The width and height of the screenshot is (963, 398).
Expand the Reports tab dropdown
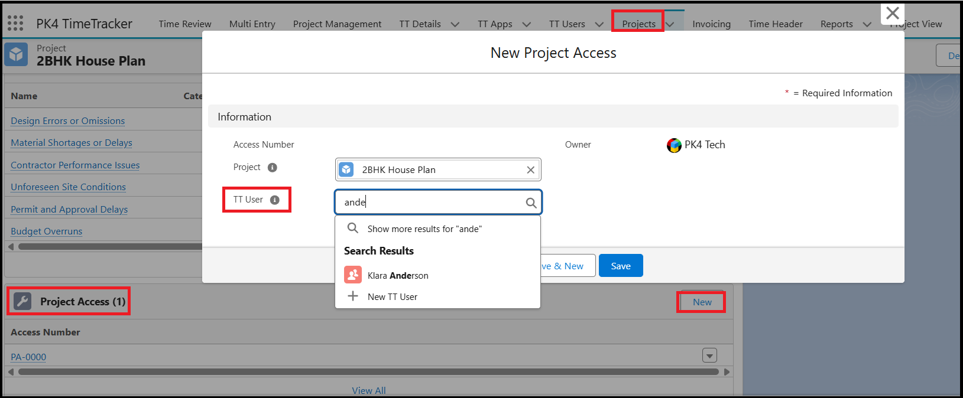tap(867, 24)
